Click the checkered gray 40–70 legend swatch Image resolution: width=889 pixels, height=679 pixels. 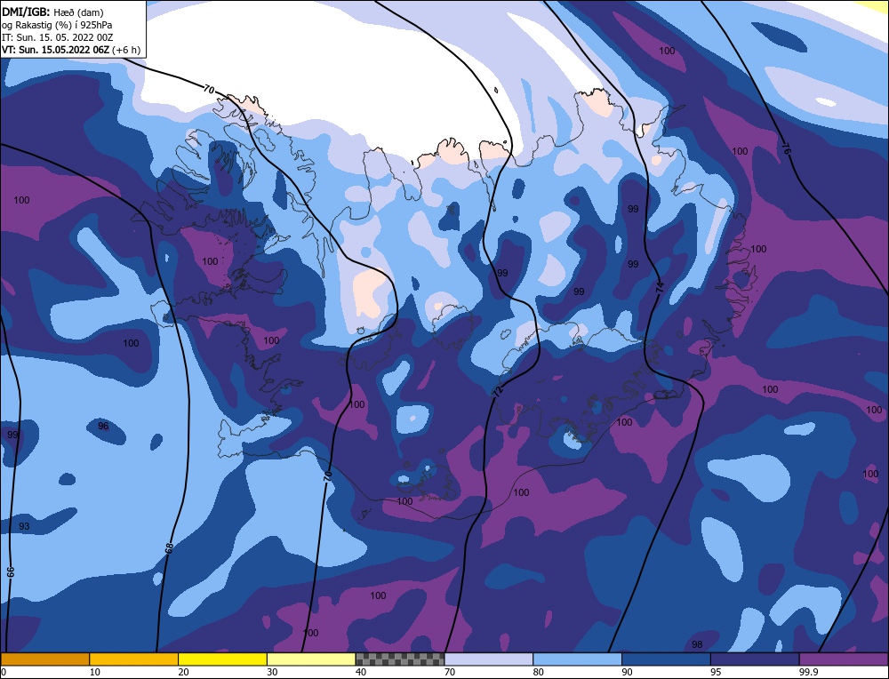click(x=400, y=659)
